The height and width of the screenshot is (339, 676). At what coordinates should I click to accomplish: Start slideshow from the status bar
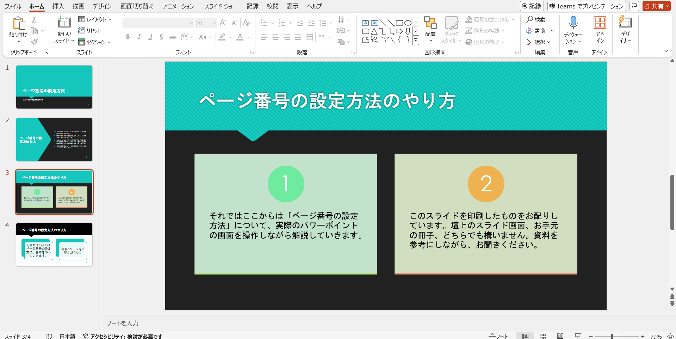578,336
